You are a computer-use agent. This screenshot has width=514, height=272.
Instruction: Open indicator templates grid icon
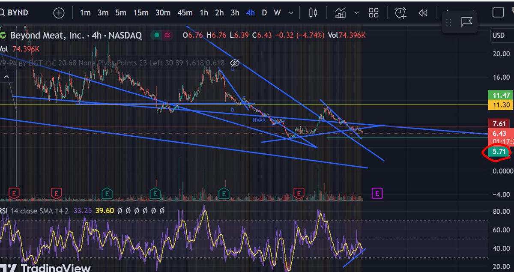pyautogui.click(x=374, y=13)
